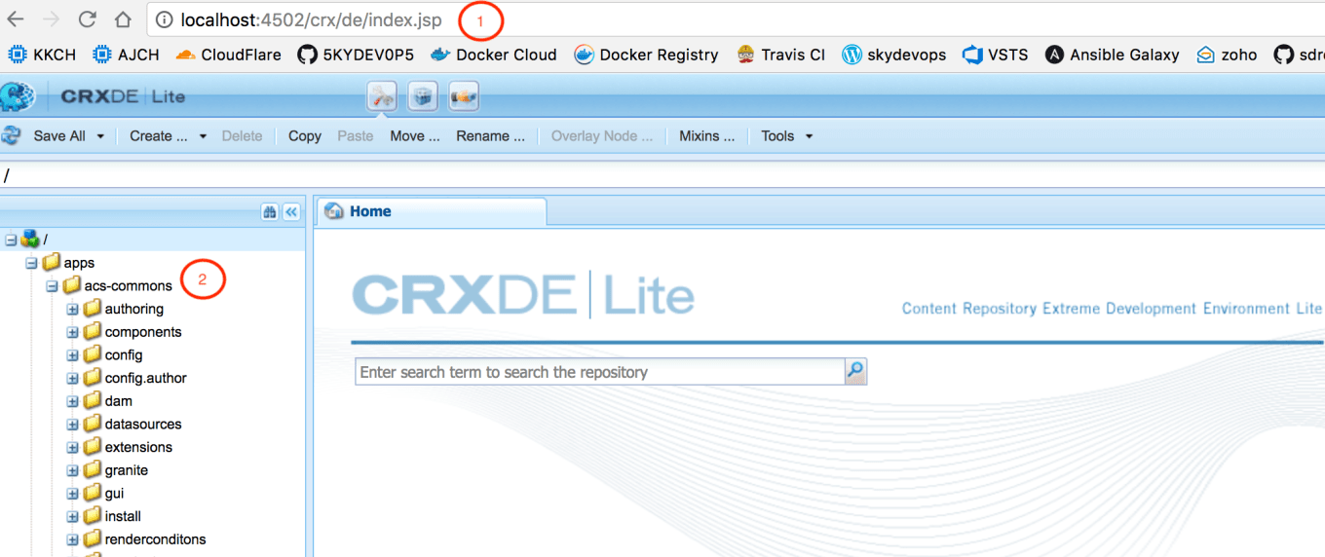Screen dimensions: 1325x557
Task: Collapse the left navigation panel
Action: point(291,212)
